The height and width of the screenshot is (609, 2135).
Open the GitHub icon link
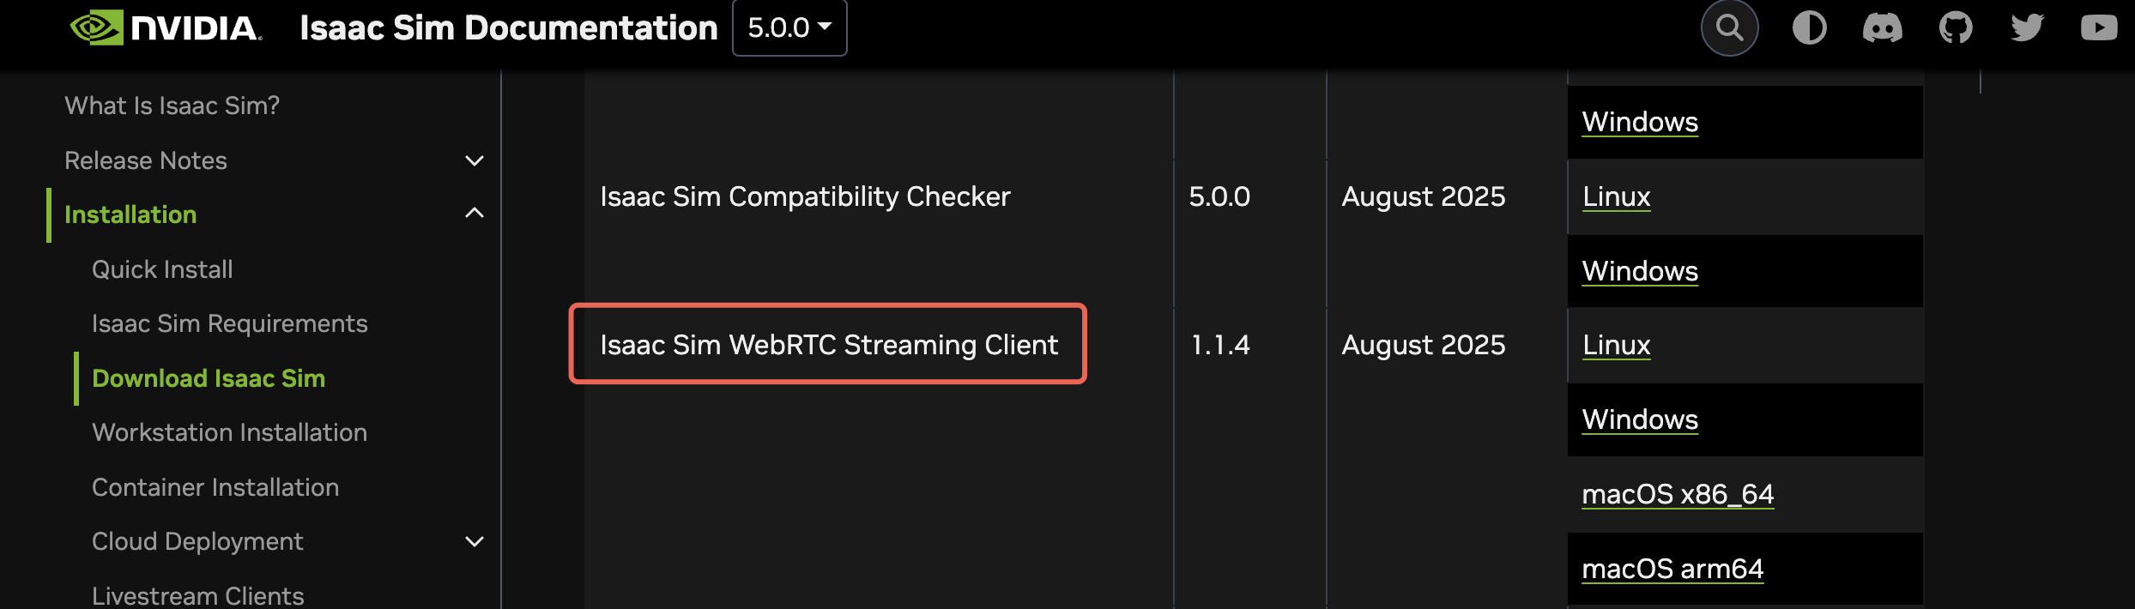[1956, 28]
